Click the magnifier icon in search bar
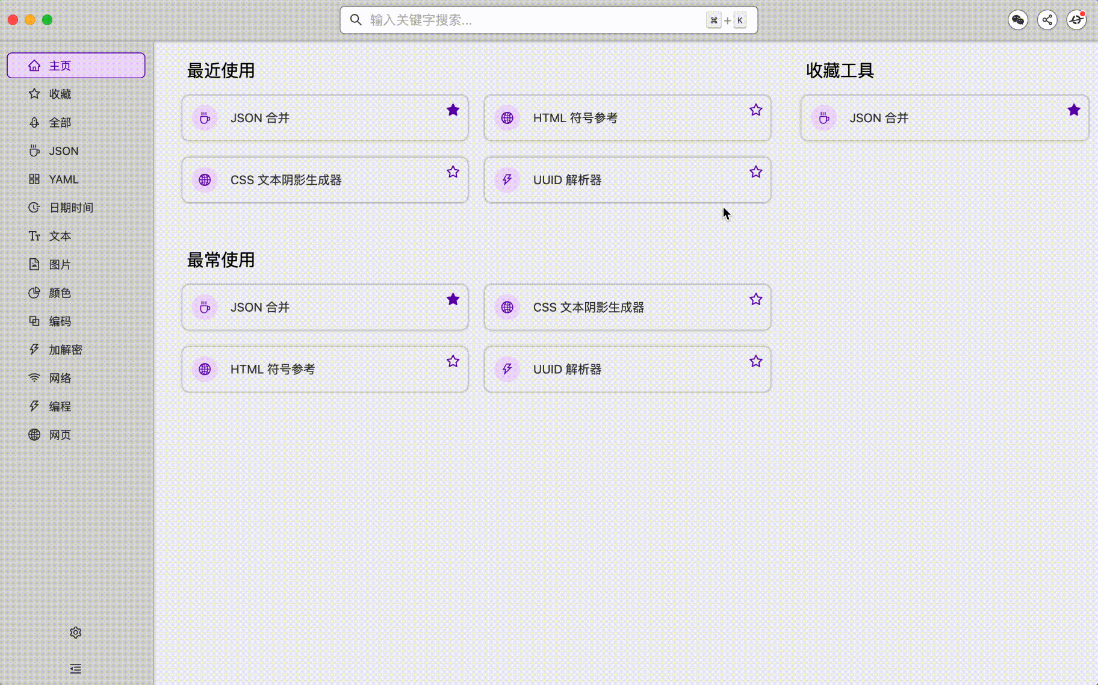The height and width of the screenshot is (685, 1098). tap(356, 20)
